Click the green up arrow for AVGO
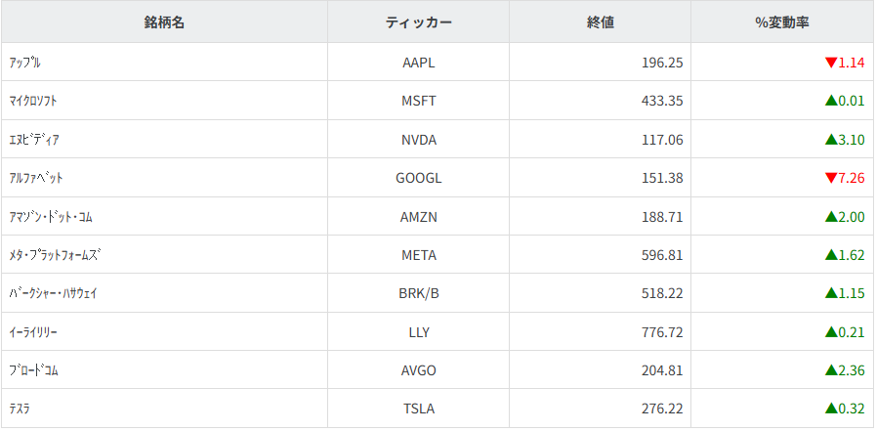This screenshot has height=431, width=876. click(831, 370)
